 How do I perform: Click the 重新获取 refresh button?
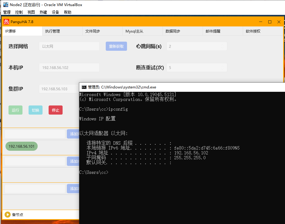[x=116, y=46]
